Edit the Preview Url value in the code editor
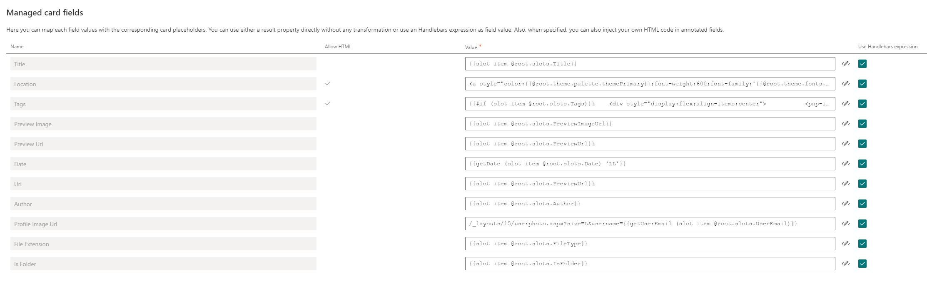Screen dimensions: 927x289 click(846, 144)
